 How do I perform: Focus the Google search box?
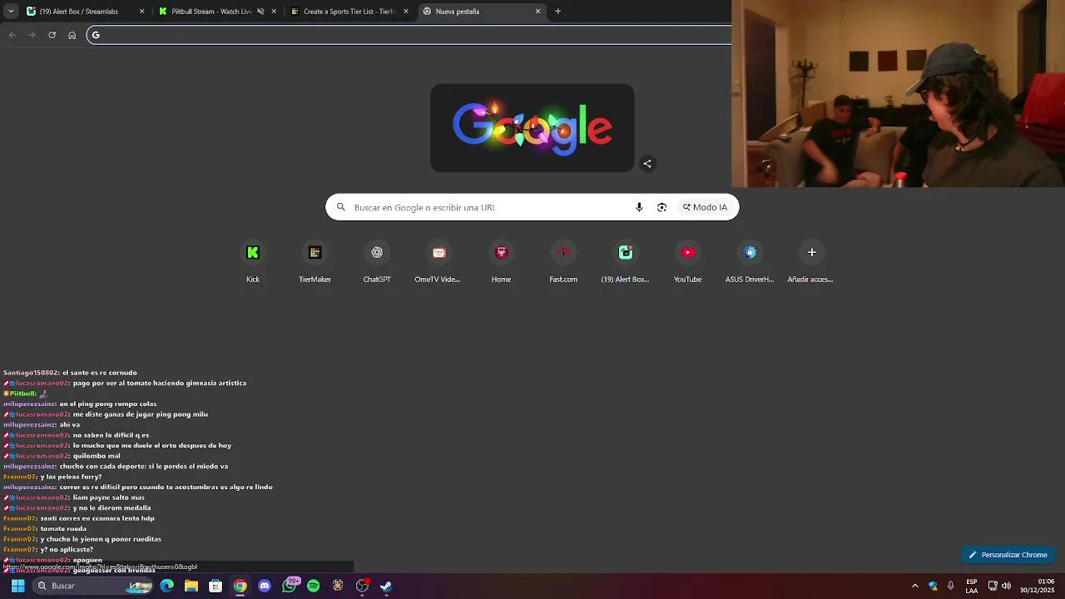pyautogui.click(x=532, y=207)
